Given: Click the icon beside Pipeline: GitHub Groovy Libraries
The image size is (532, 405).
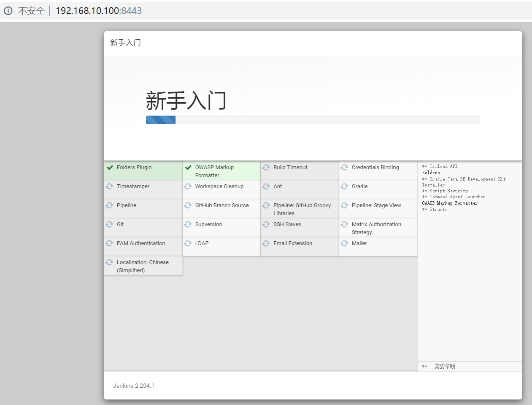Looking at the screenshot, I should (266, 205).
